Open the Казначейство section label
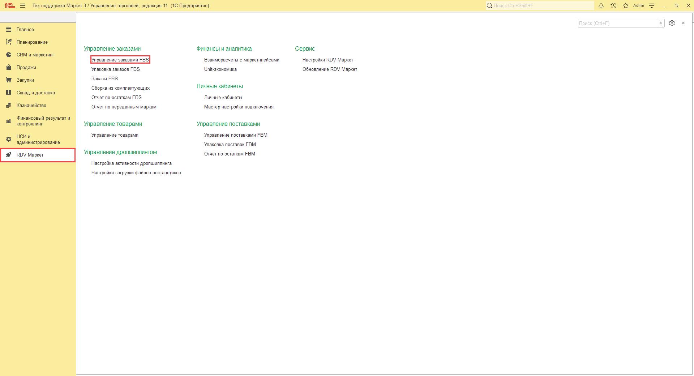 pos(31,106)
